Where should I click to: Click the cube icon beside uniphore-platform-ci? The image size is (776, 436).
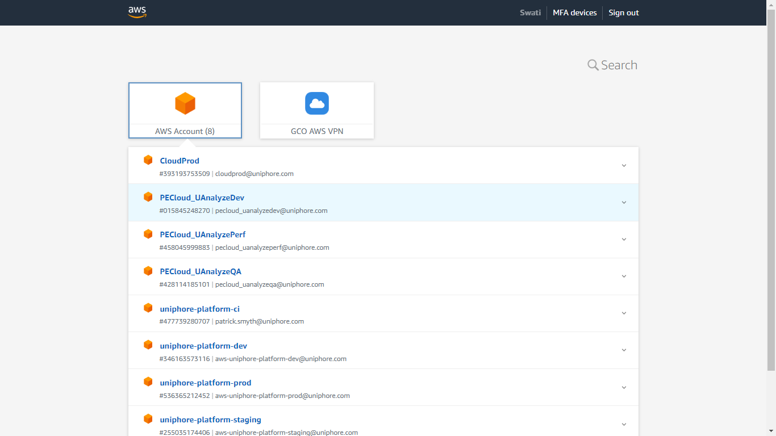pos(148,308)
